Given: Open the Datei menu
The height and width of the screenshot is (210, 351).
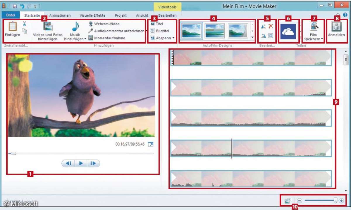Looking at the screenshot, I should pos(11,15).
